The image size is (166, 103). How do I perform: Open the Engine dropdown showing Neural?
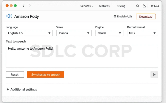[x=109, y=33]
